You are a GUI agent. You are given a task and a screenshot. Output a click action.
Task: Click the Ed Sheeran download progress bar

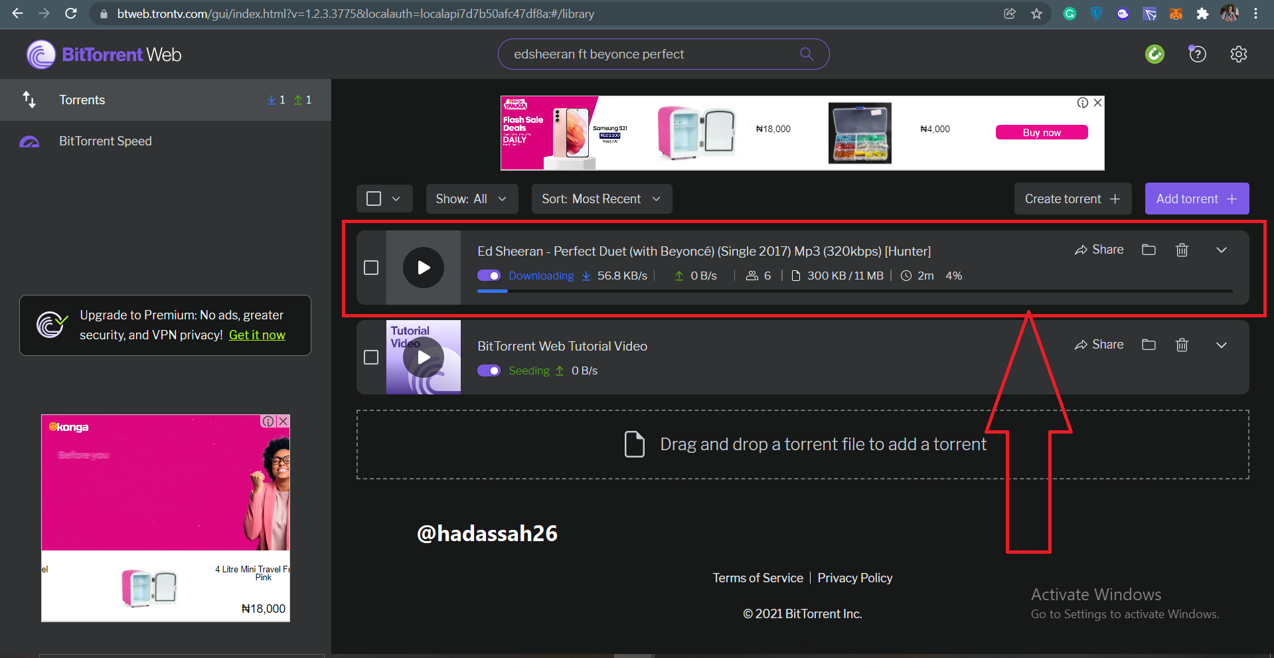pos(854,291)
